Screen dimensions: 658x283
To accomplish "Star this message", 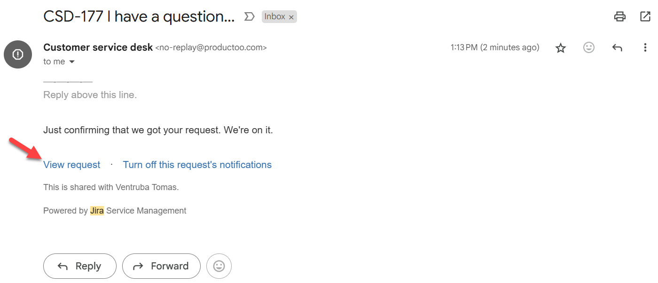I will coord(561,48).
